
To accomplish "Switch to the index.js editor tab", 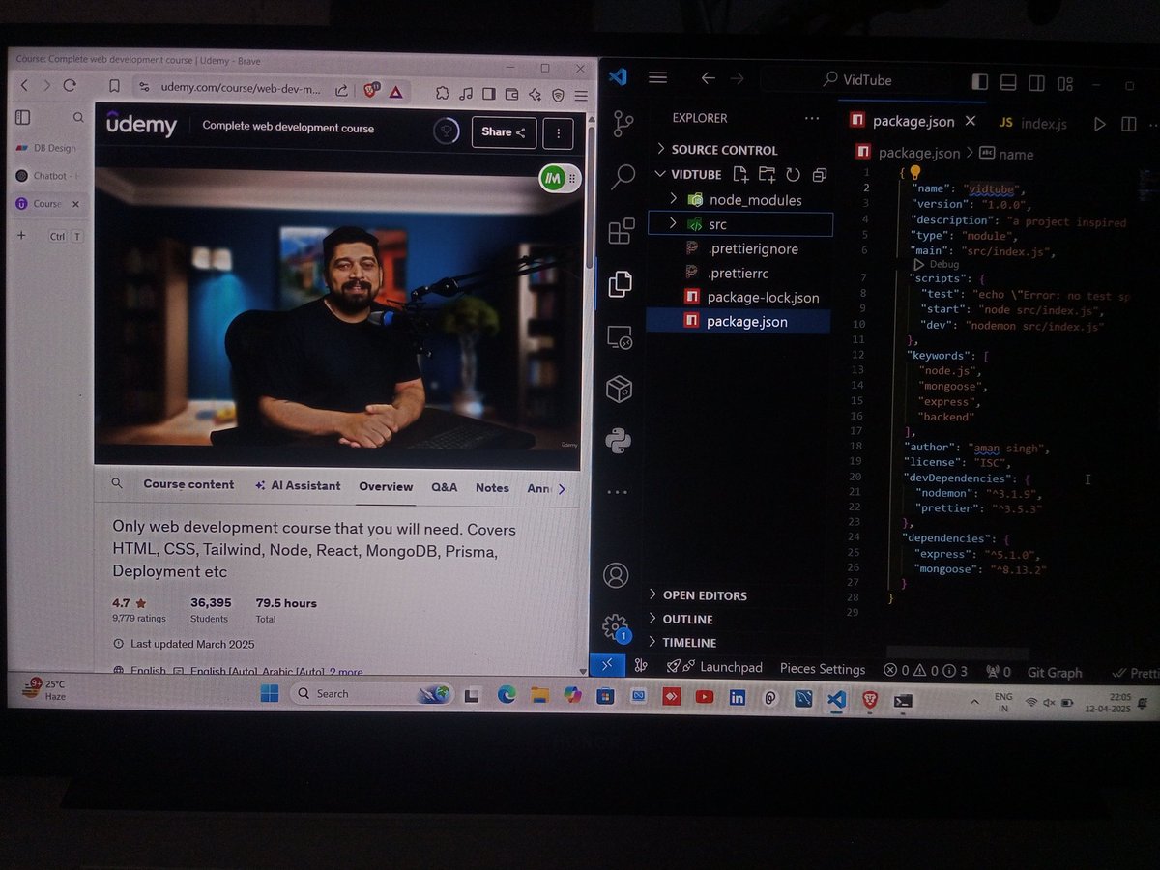I will point(1032,124).
